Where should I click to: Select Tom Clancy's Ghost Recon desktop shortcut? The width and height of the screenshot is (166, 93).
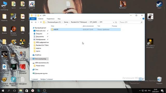click(150, 43)
